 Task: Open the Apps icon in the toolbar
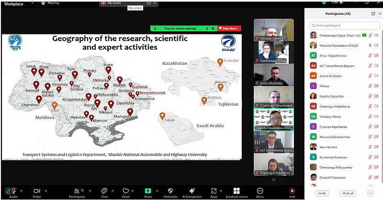tap(214, 191)
